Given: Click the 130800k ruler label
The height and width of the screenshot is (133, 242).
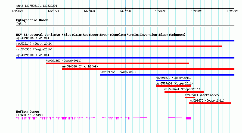Looking at the screenshot, I should pos(161,11).
